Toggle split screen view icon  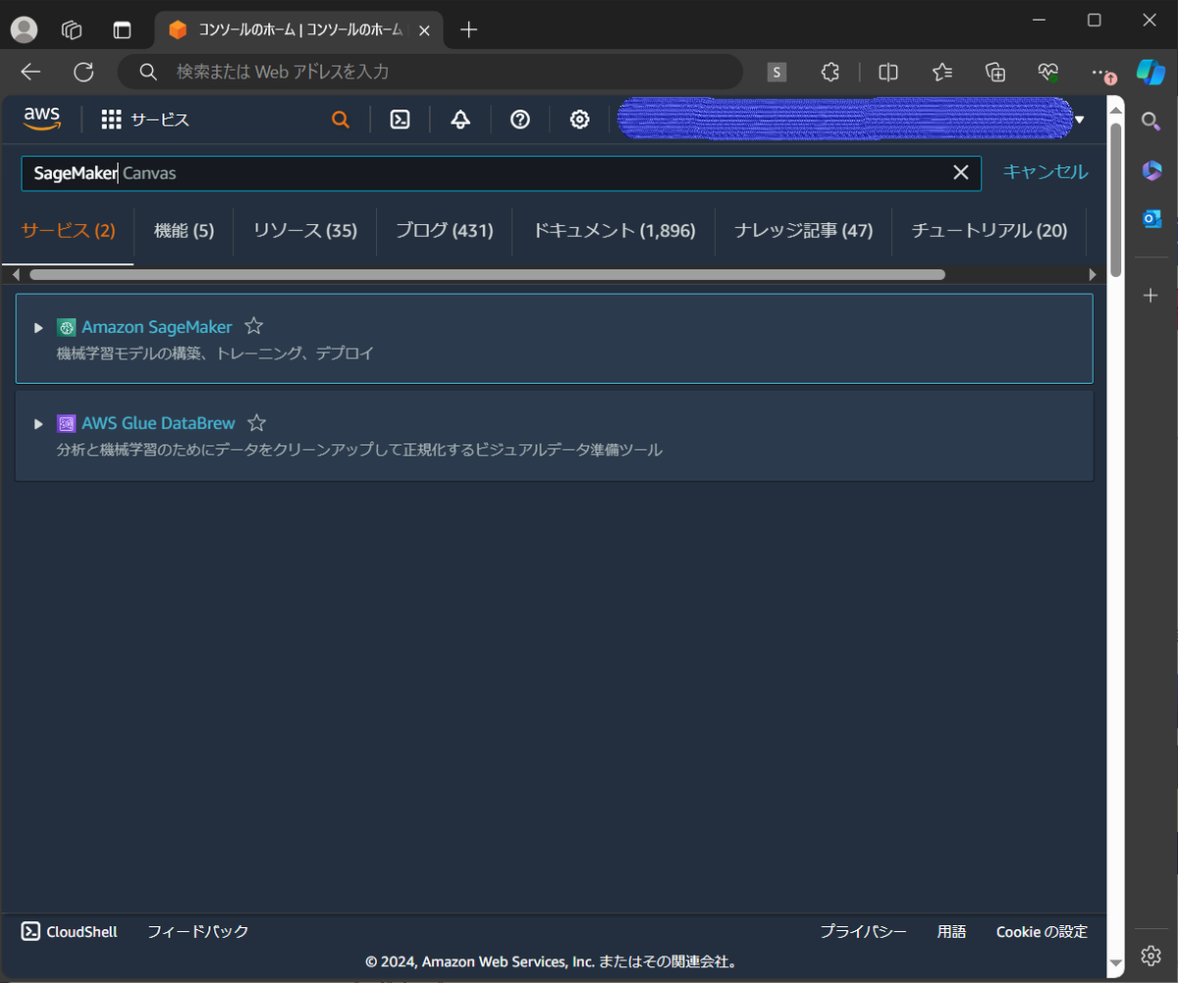(888, 72)
